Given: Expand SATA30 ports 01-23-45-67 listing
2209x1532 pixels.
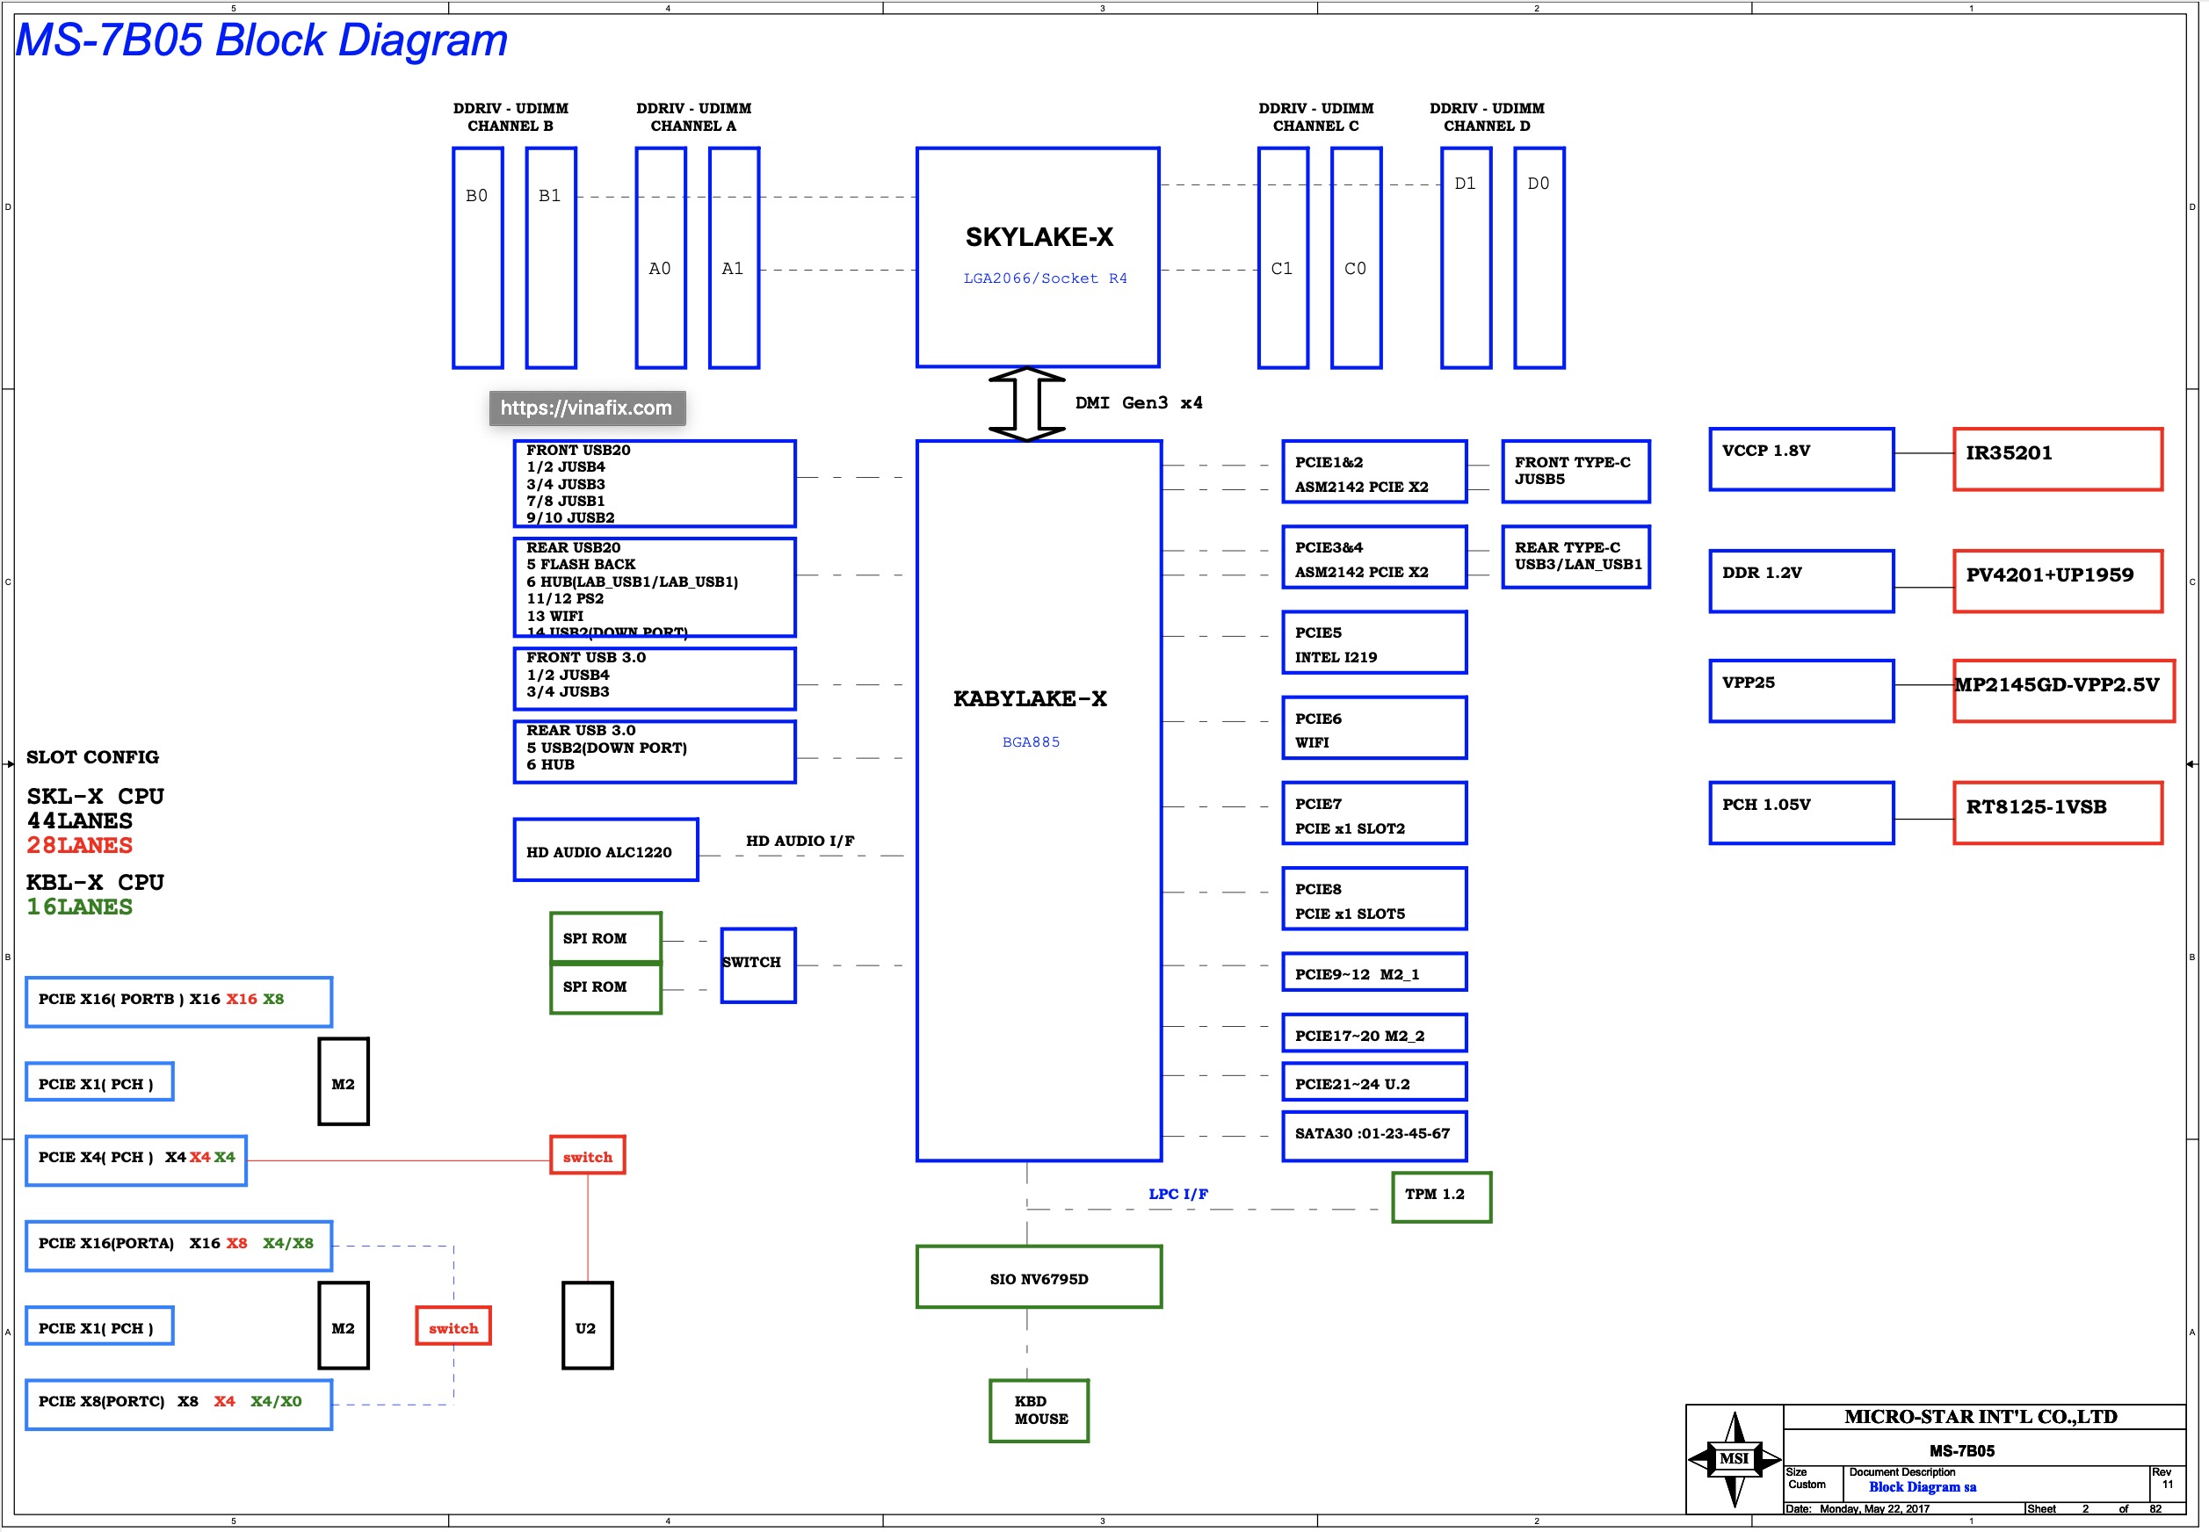Looking at the screenshot, I should [1409, 1126].
